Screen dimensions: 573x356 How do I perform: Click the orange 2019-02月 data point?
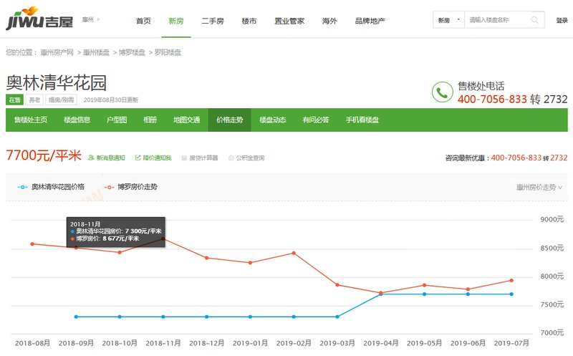point(294,254)
